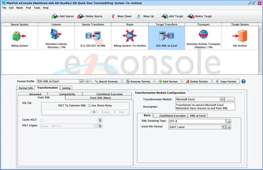Viewport: 263px width, 170px height.
Task: Switch to the XML to Excel tab
Action: (x=198, y=116)
